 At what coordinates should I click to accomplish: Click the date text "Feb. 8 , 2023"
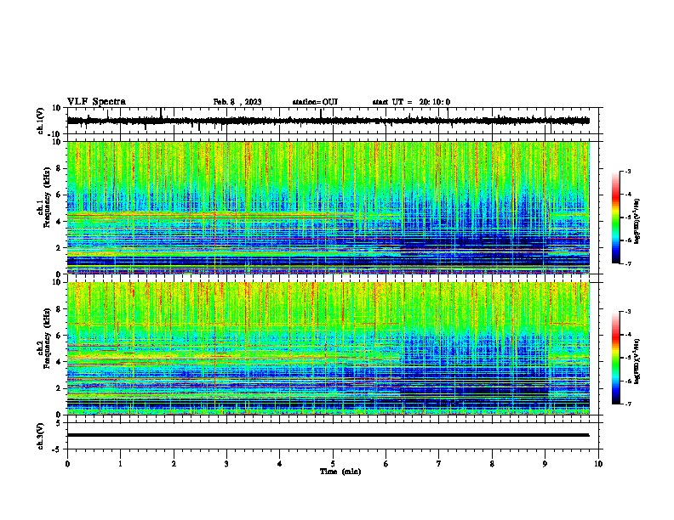pos(237,102)
